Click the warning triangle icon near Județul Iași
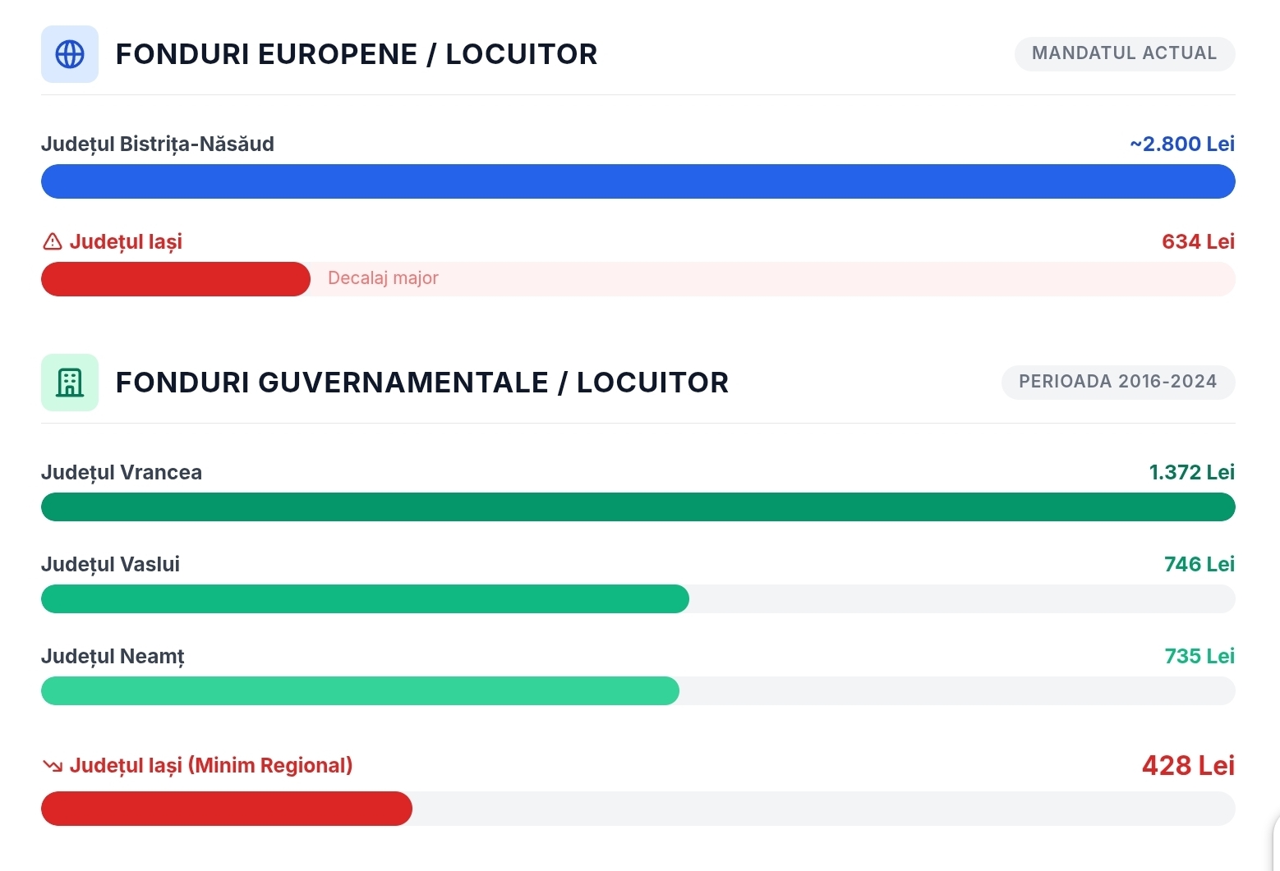 click(52, 241)
